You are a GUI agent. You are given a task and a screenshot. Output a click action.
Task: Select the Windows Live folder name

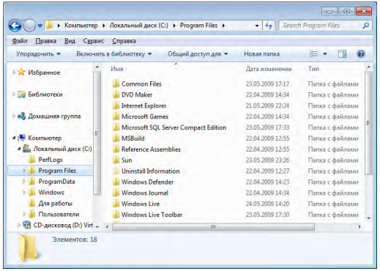[141, 204]
